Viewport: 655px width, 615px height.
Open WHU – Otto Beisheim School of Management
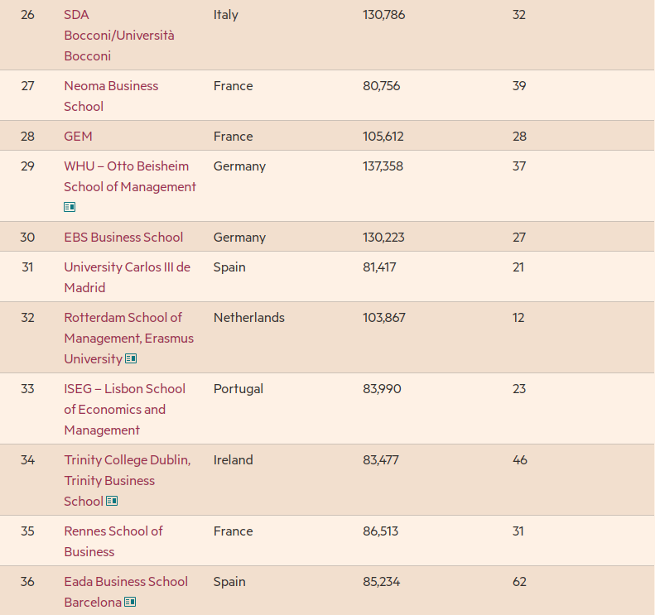130,176
